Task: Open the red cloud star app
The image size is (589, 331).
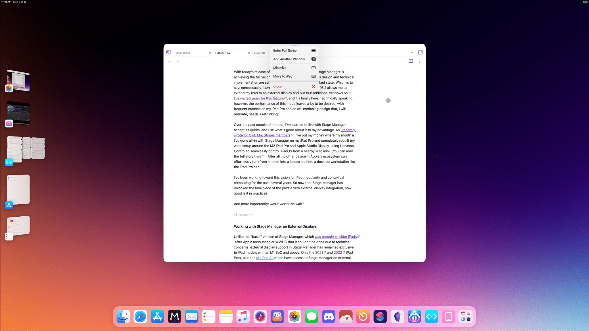Action: [346, 317]
